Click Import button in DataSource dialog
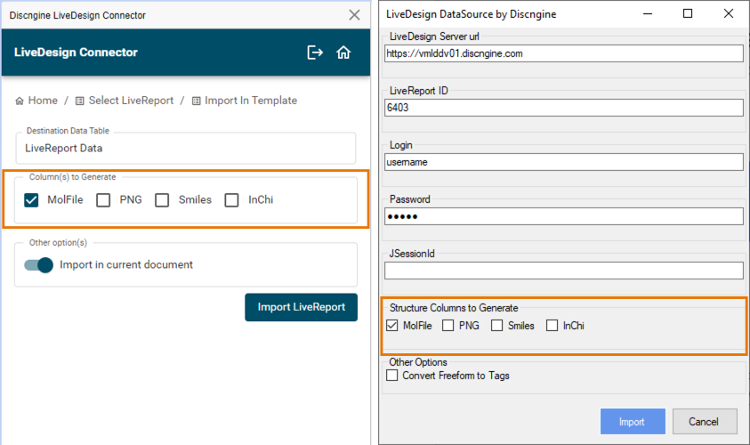750x445 pixels. [x=633, y=422]
